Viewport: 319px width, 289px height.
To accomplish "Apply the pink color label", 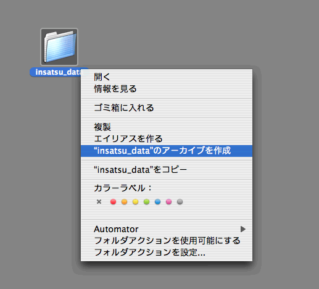I will point(168,202).
